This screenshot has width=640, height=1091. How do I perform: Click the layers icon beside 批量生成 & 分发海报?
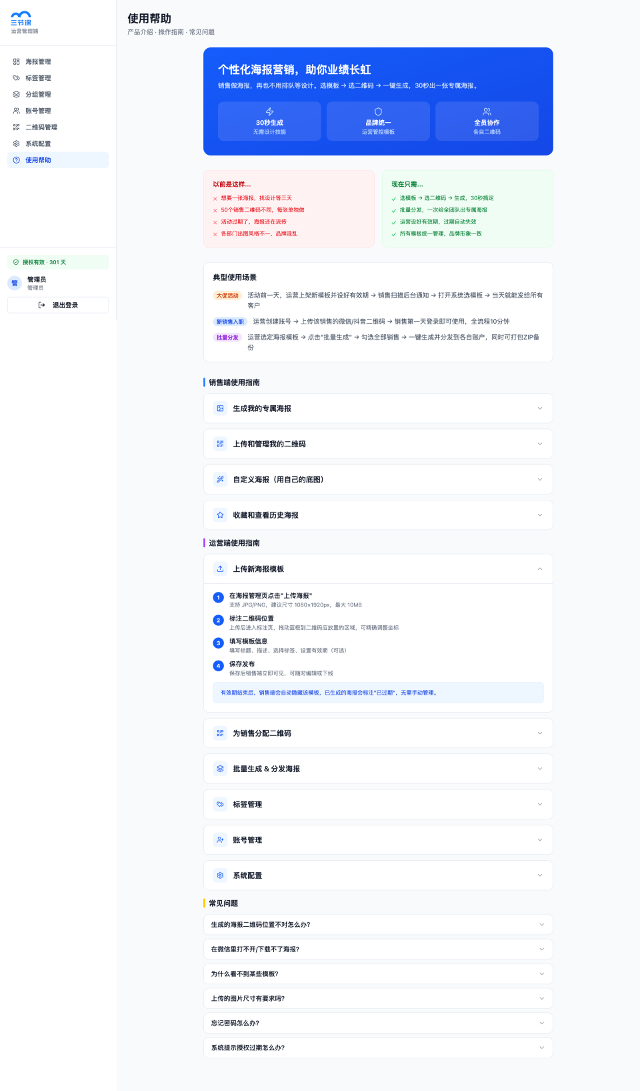coord(220,769)
